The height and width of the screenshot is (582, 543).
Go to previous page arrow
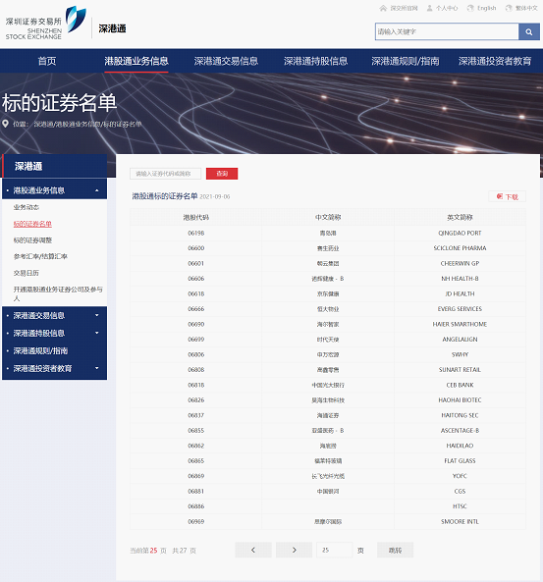(x=253, y=550)
